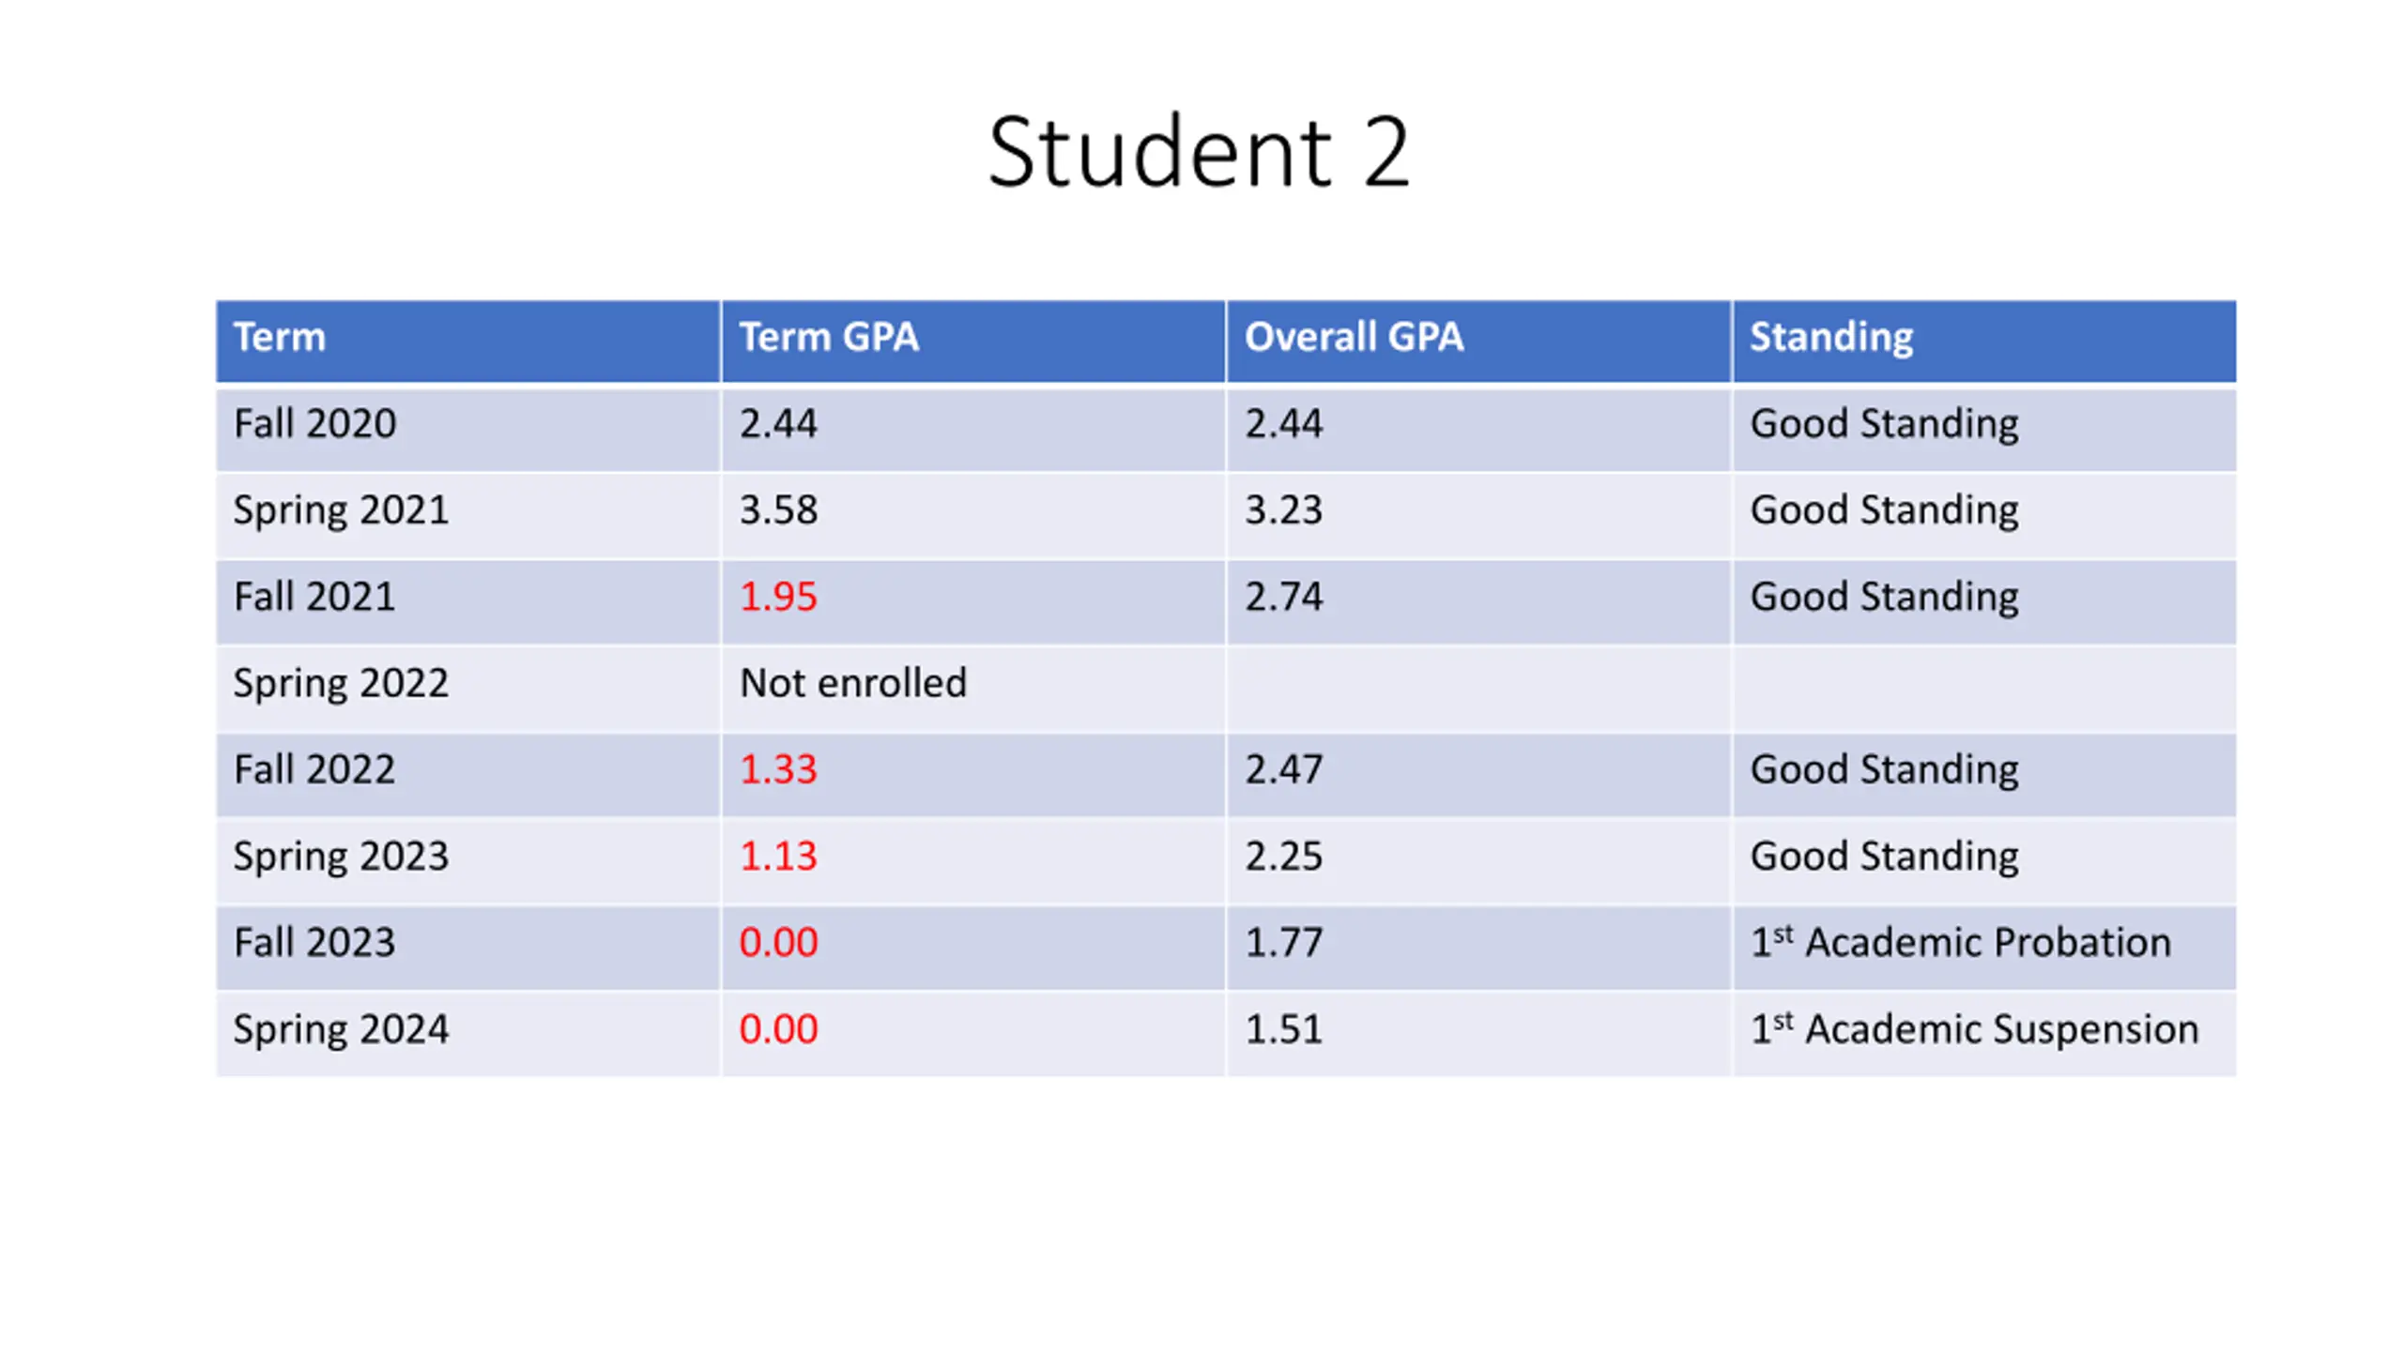Select the Term column header
Screen dimensions: 2403x1351
(x=467, y=340)
